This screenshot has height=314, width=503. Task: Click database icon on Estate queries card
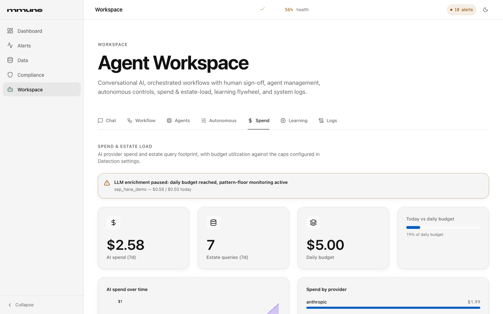point(213,222)
